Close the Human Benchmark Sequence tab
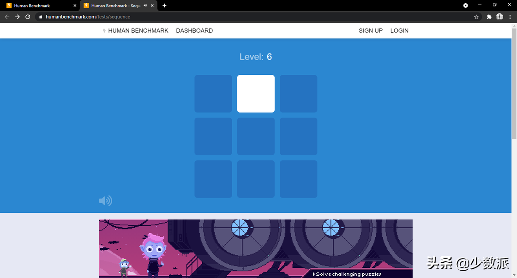517x278 pixels. [x=152, y=6]
